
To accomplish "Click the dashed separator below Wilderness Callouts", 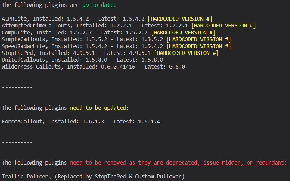I will click(17, 87).
